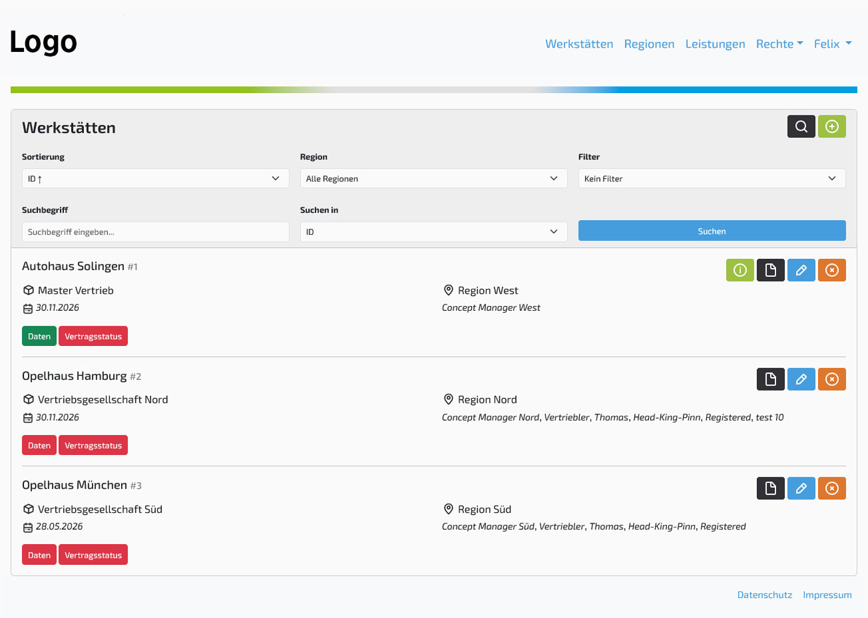Edit Opelhaus Hamburg with pencil icon
Viewport: 868px width, 618px height.
801,379
